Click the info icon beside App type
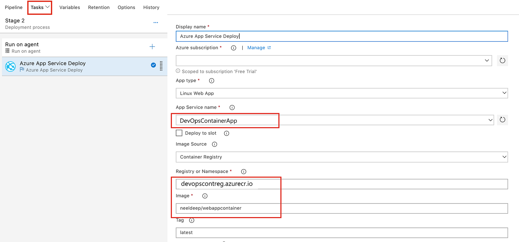 [x=211, y=81]
